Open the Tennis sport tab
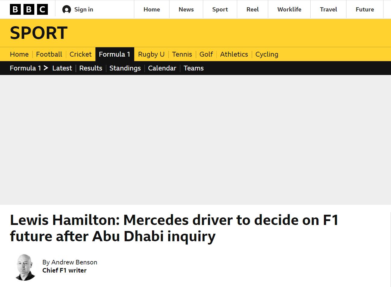The image size is (391, 287). coord(182,55)
